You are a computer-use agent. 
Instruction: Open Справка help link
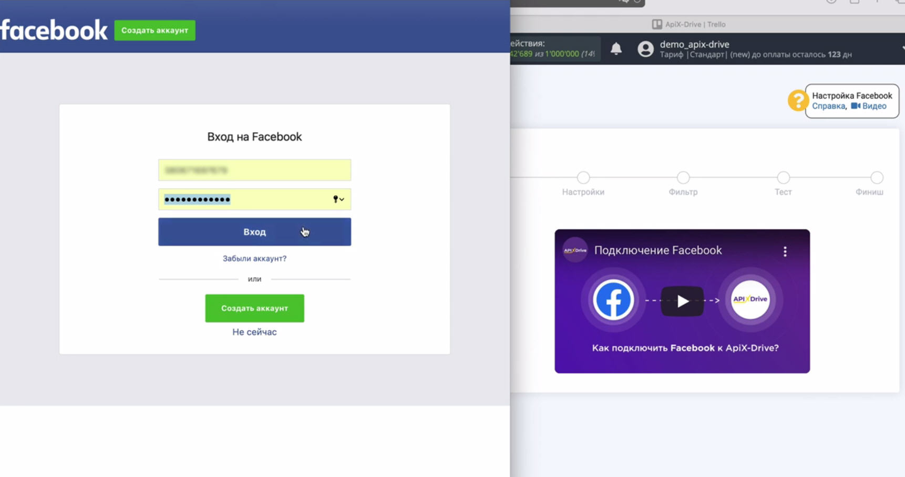coord(828,106)
